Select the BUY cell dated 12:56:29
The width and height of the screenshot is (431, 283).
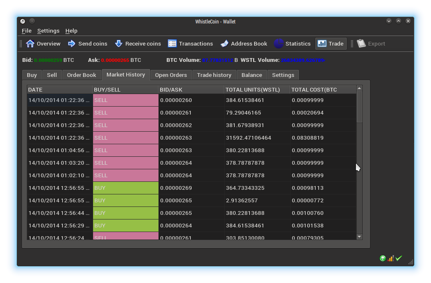[126, 226]
